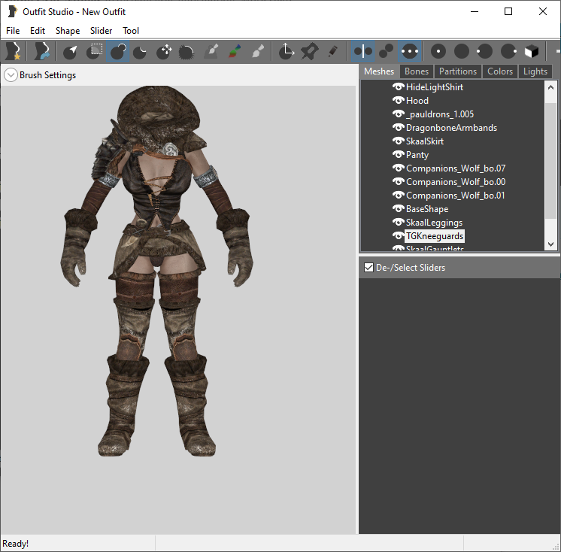Switch to the Colors tab

(x=500, y=71)
